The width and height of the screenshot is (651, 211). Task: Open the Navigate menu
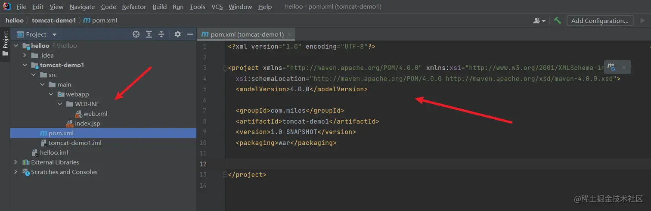coord(82,7)
